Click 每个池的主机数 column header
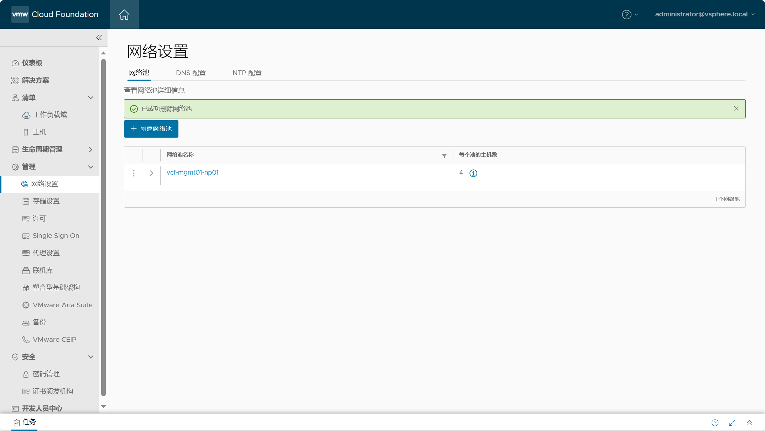The image size is (765, 431). pyautogui.click(x=478, y=155)
